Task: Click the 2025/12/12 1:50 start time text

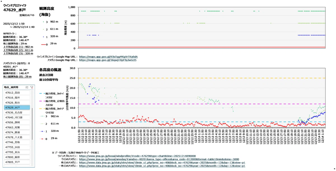Action: click(14, 24)
